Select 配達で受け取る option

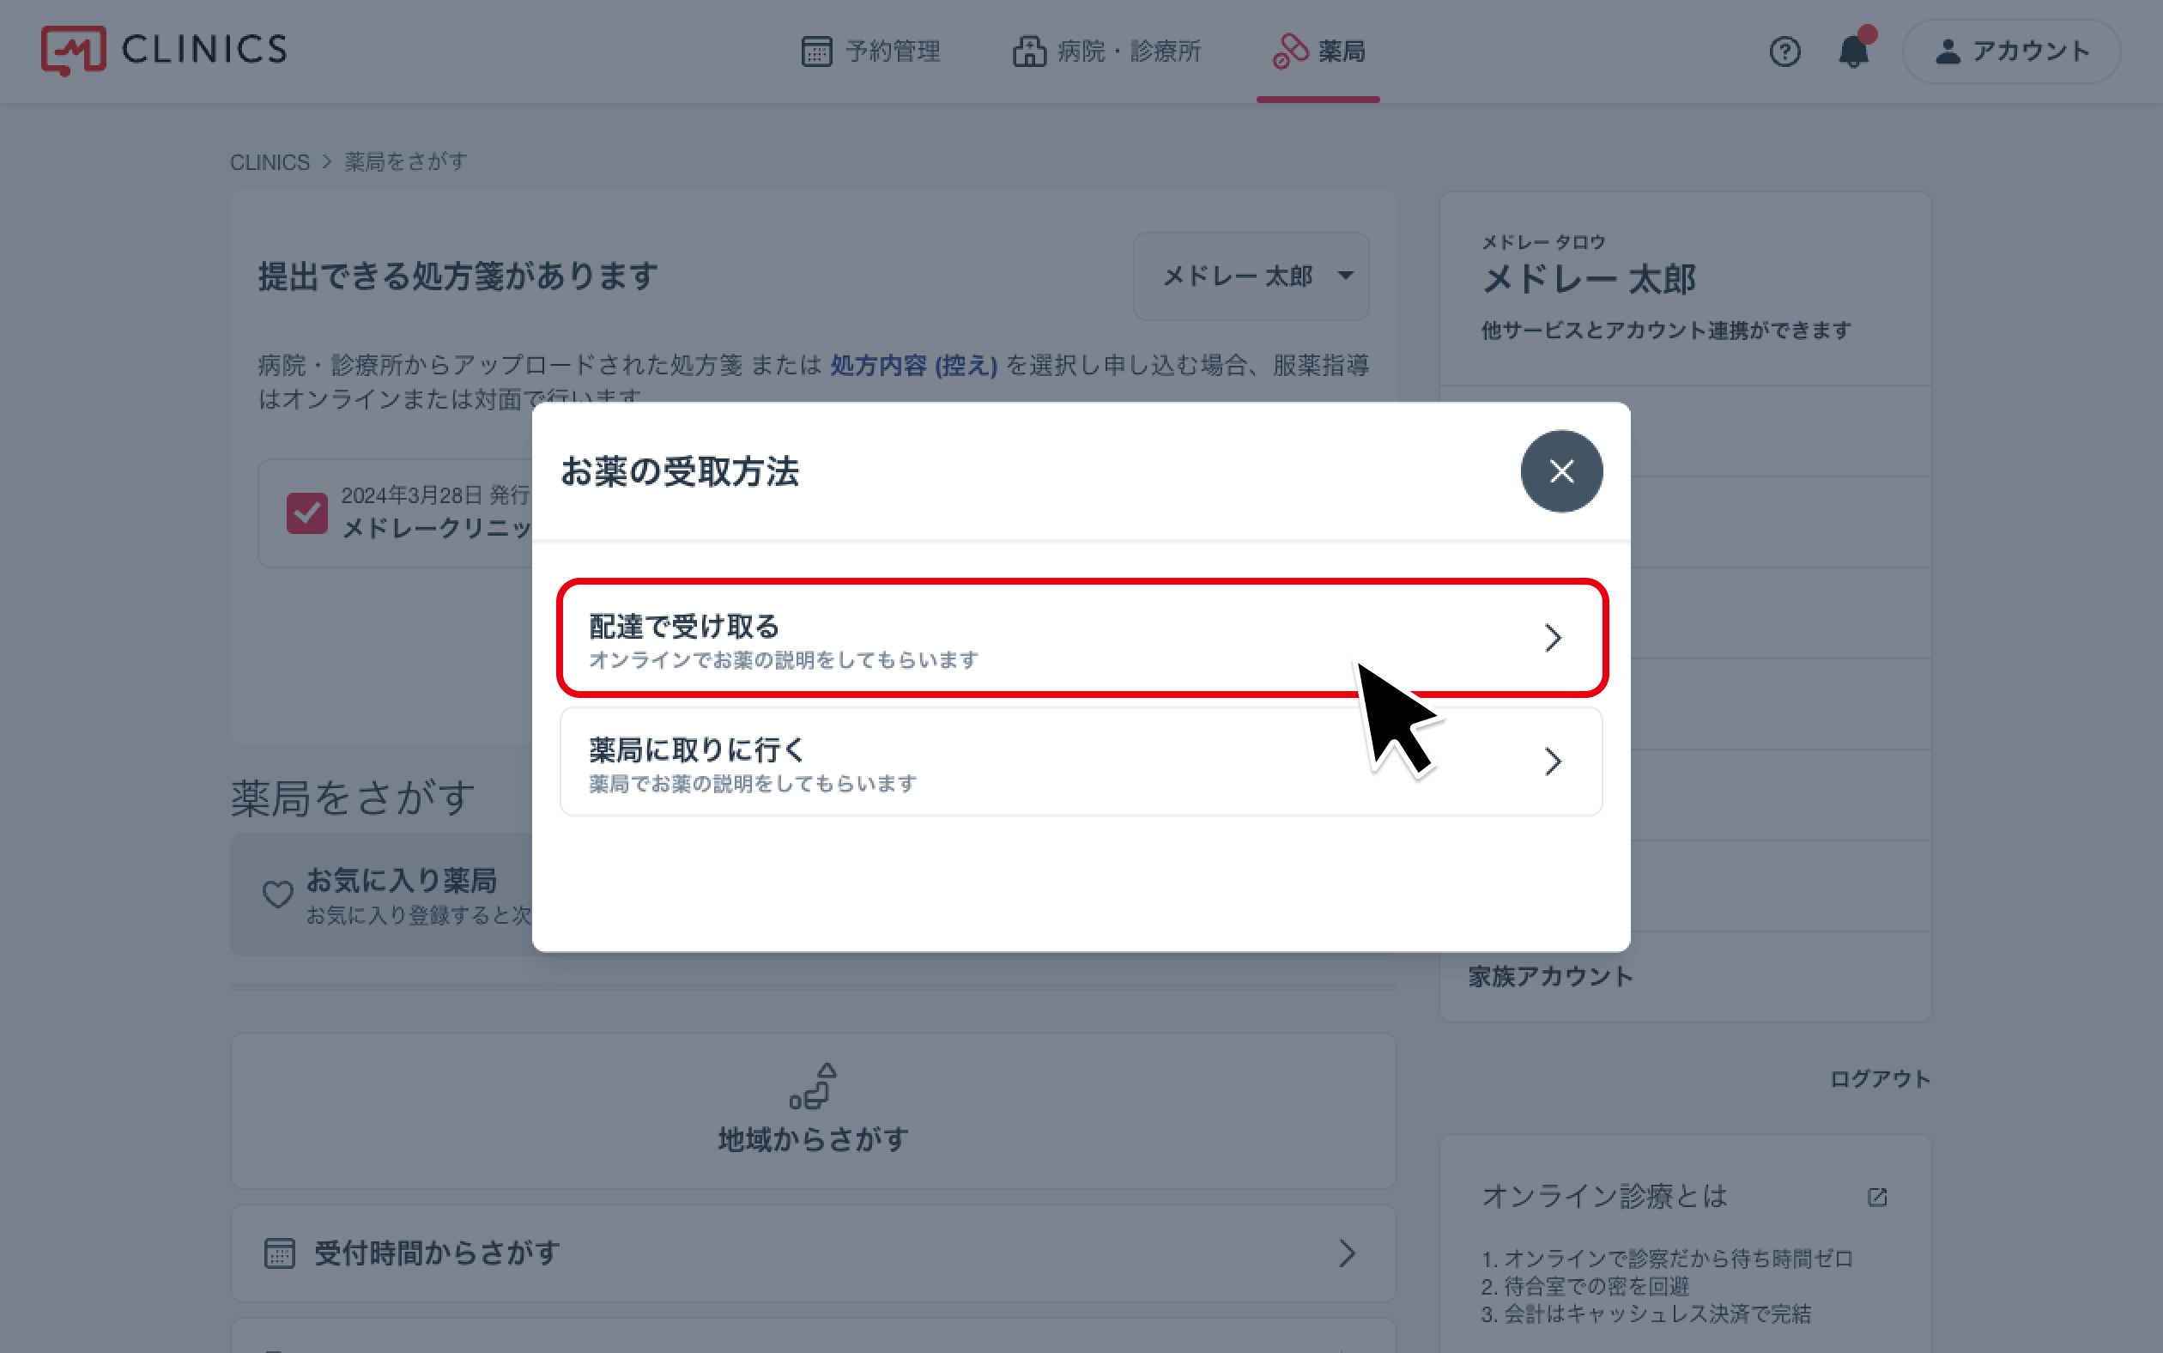[x=1081, y=638]
